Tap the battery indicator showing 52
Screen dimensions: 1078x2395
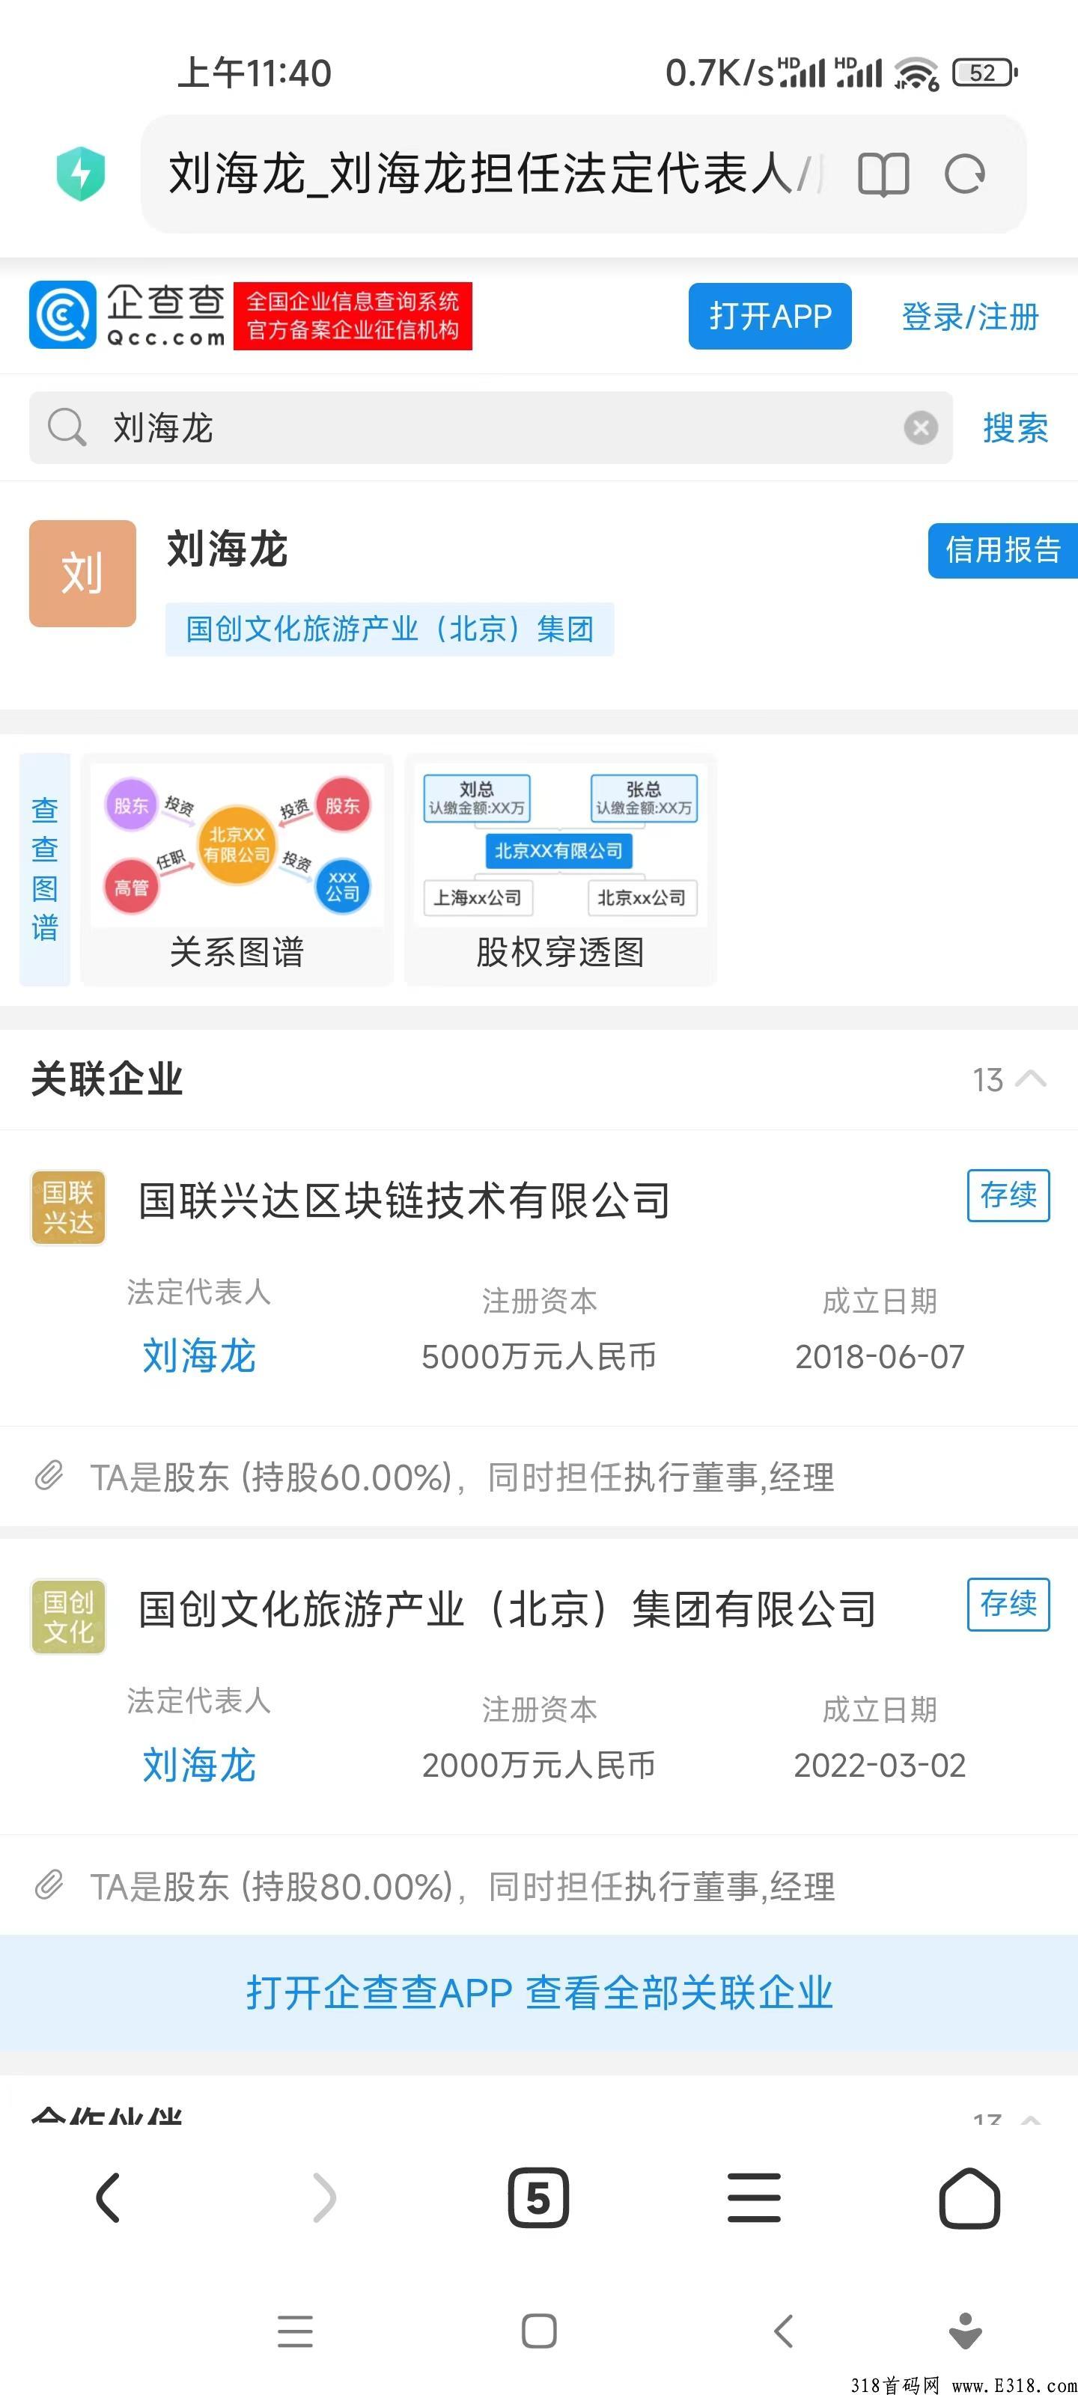coord(985,73)
